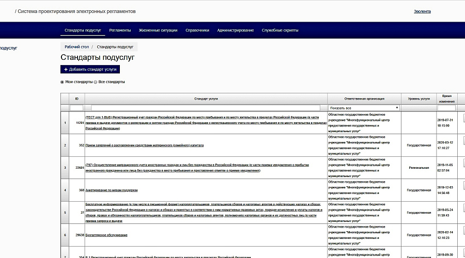Open Бухгалтерское обслуживание standard link
The width and height of the screenshot is (465, 258).
(x=106, y=235)
